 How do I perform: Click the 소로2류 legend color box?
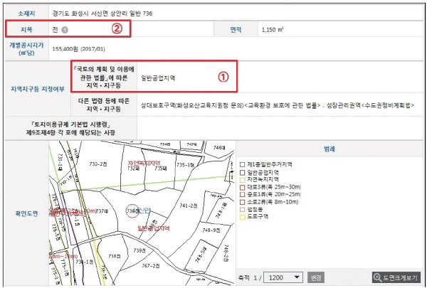[x=243, y=203]
